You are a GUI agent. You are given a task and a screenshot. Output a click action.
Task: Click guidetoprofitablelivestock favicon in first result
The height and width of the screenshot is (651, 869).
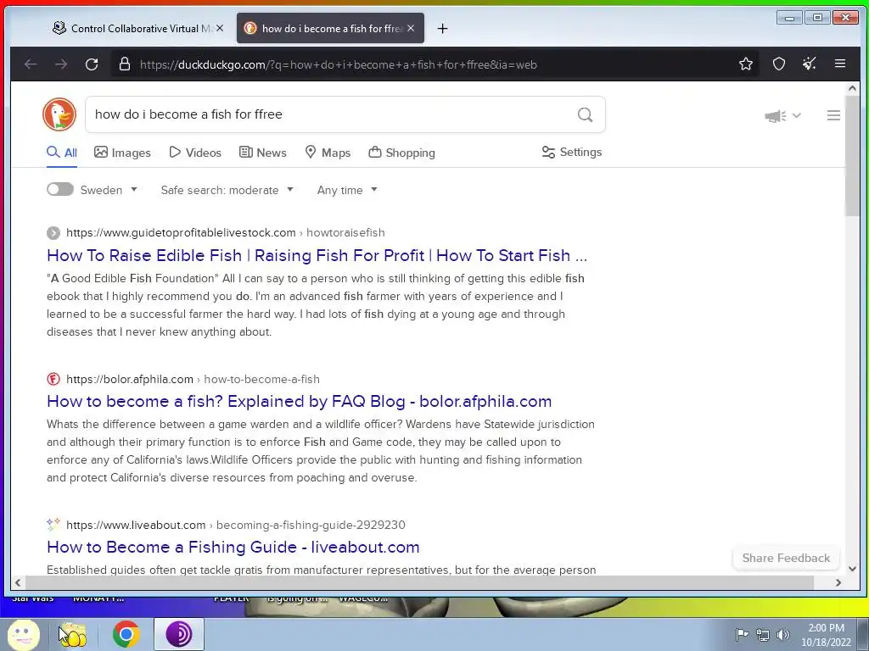point(53,232)
